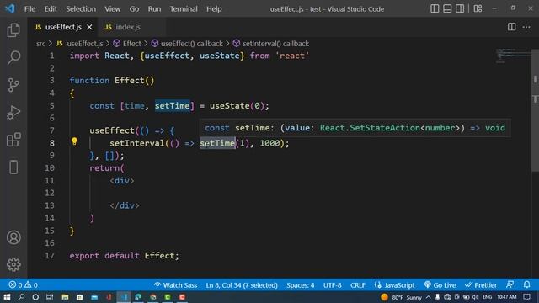Click the 80°F Sunny weather widget
Image resolution: width=539 pixels, height=303 pixels.
[x=401, y=297]
